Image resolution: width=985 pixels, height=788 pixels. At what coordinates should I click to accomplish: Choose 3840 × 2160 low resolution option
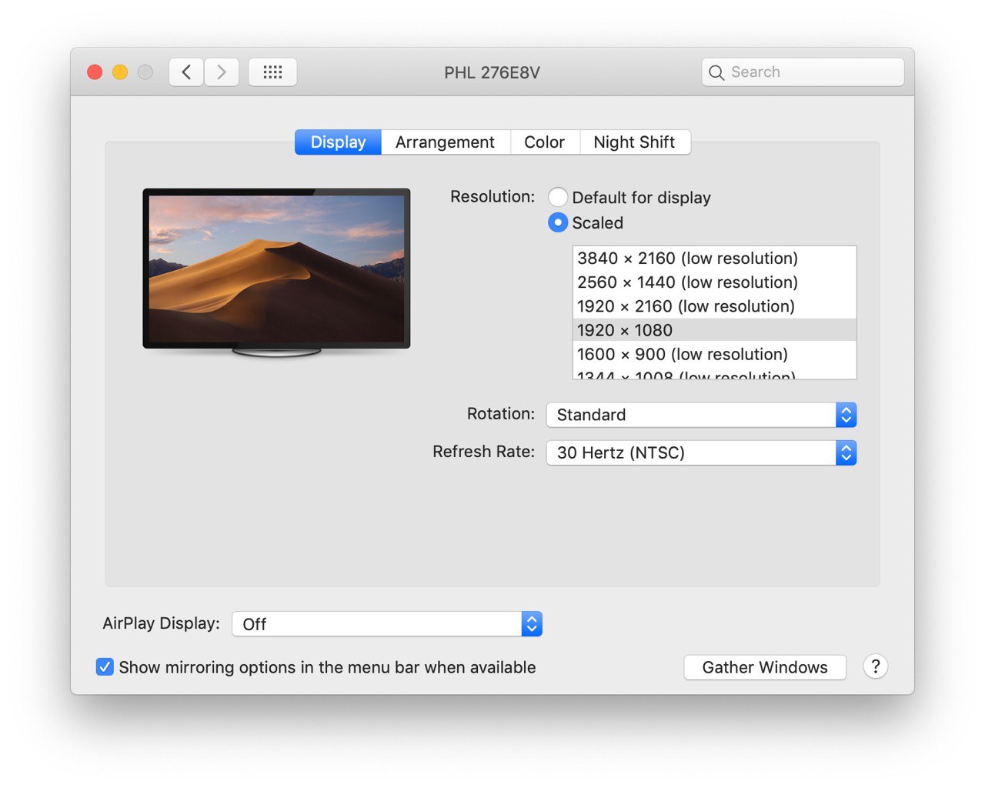coord(688,259)
